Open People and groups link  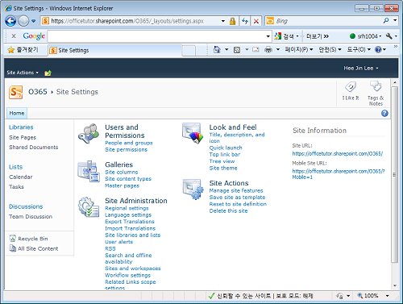pyautogui.click(x=129, y=143)
